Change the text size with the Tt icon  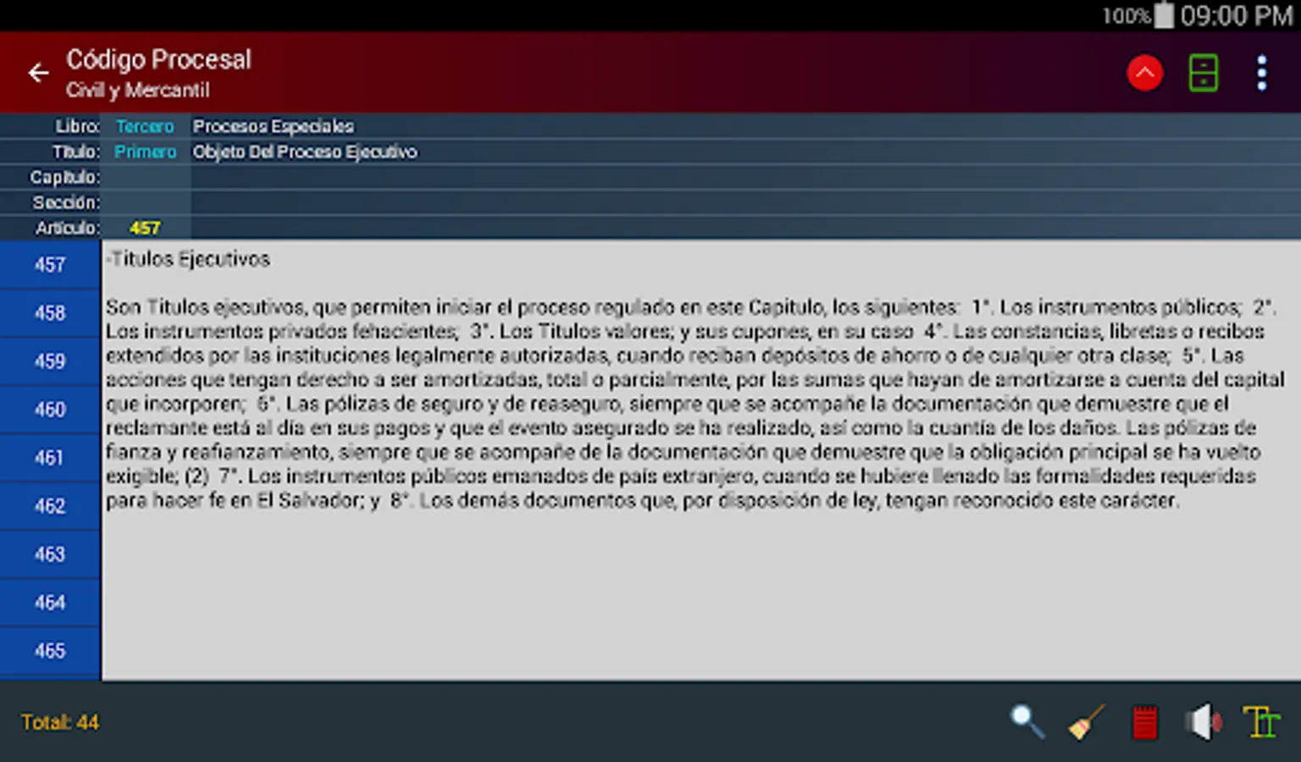[x=1261, y=722]
